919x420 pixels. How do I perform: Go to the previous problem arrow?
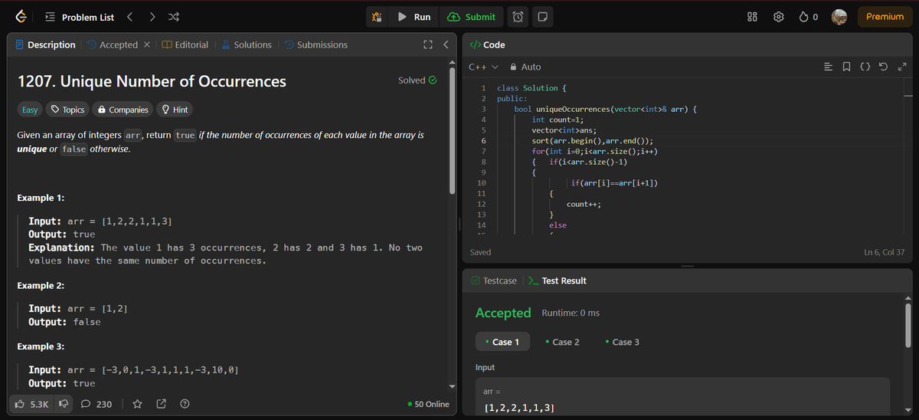tap(129, 17)
